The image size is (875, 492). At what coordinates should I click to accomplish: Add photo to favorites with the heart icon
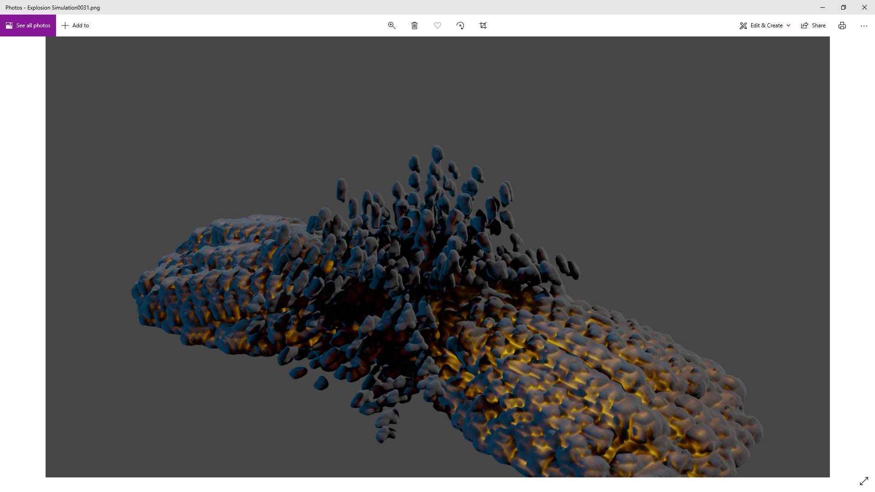437,26
